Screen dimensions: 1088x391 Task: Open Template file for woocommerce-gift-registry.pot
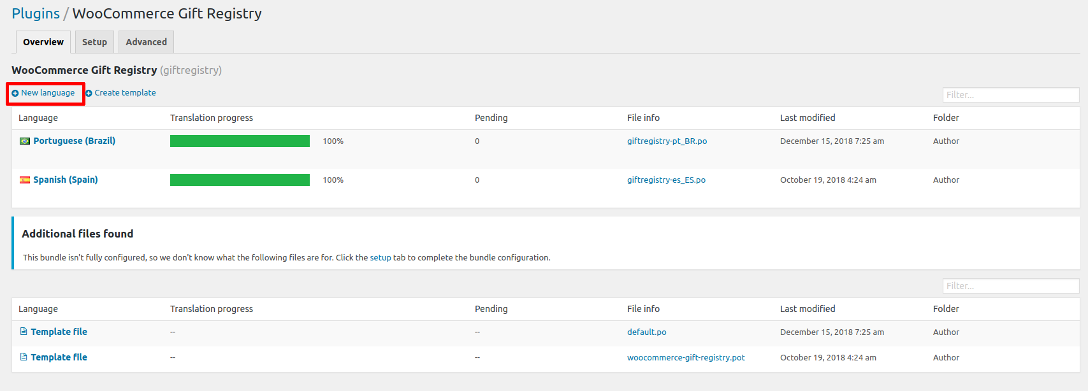click(59, 357)
